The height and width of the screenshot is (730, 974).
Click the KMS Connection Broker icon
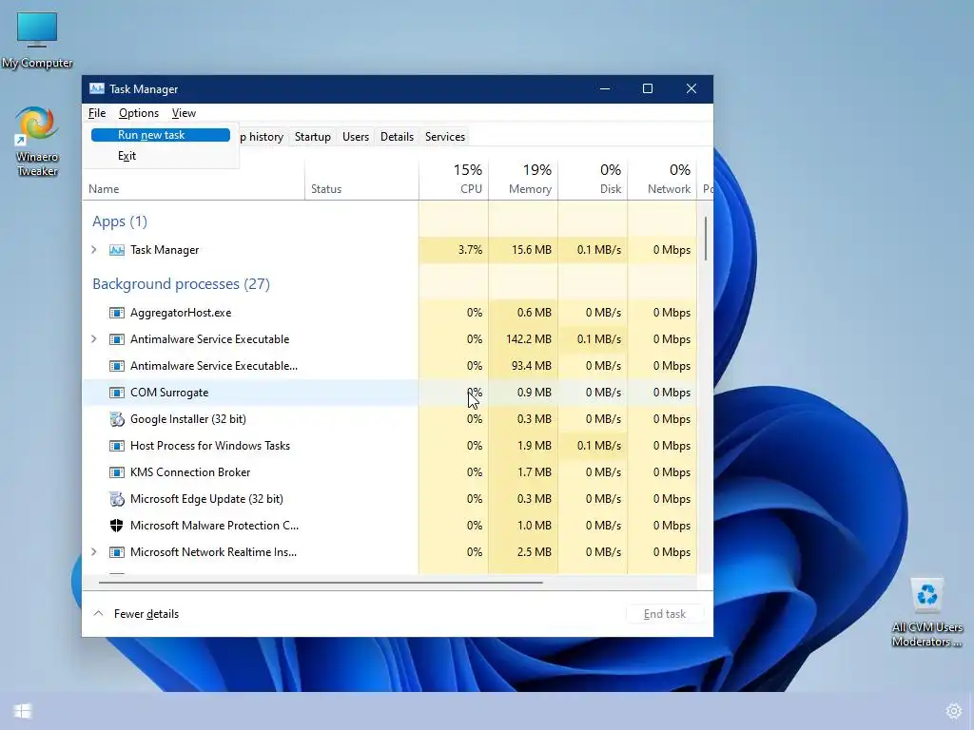tap(116, 472)
